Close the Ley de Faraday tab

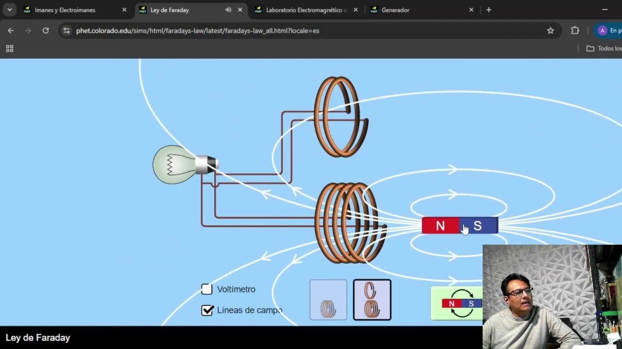pyautogui.click(x=240, y=10)
